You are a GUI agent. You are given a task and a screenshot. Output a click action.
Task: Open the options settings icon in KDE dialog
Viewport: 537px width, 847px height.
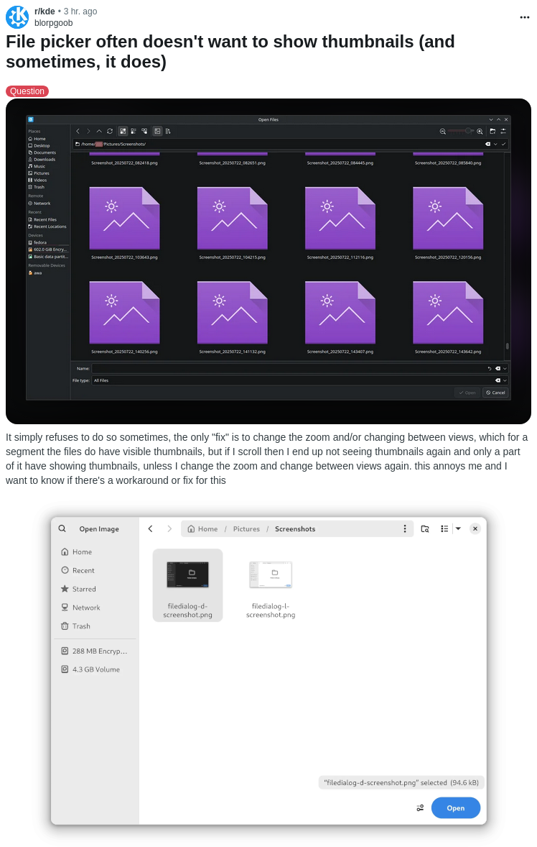click(503, 132)
